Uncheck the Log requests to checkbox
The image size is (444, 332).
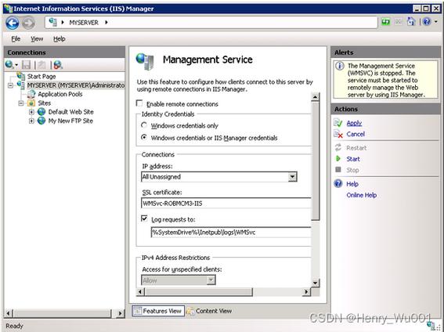[144, 218]
